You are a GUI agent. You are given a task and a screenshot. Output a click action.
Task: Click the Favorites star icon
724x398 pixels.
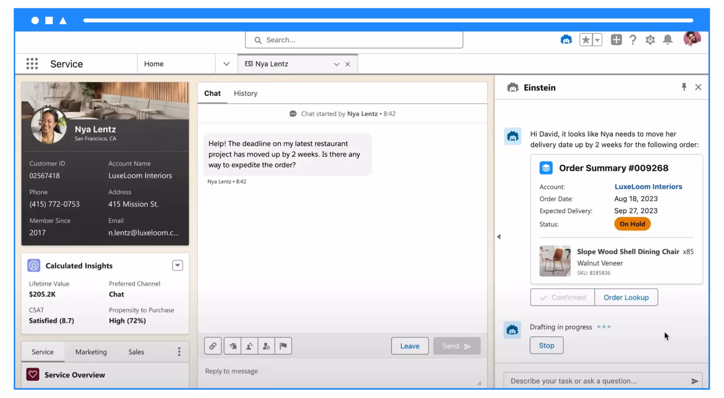(x=586, y=39)
